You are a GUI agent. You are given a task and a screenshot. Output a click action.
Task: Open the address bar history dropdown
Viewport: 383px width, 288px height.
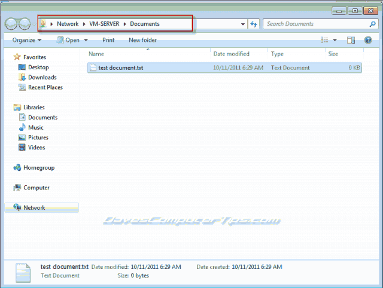(x=243, y=24)
